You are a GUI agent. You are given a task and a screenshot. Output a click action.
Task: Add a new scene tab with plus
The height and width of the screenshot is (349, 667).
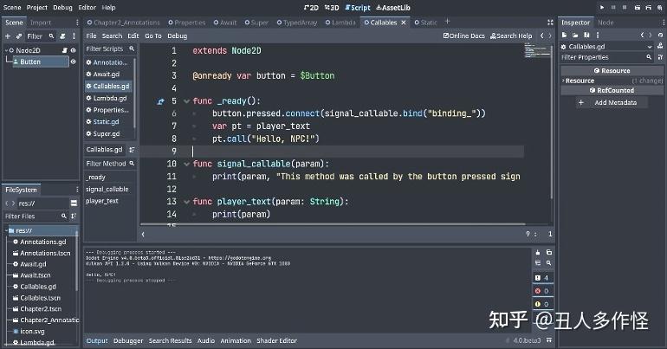coord(447,22)
